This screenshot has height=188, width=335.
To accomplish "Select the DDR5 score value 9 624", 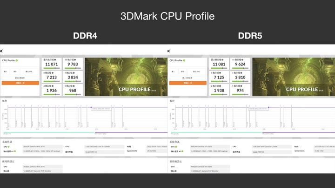I will point(240,64).
